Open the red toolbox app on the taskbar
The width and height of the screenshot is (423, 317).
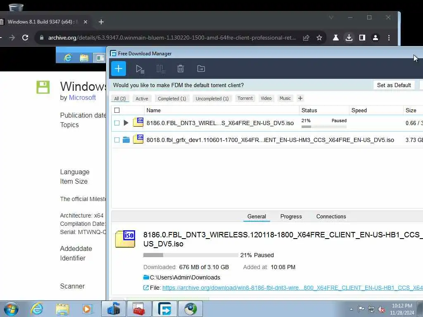pyautogui.click(x=139, y=309)
